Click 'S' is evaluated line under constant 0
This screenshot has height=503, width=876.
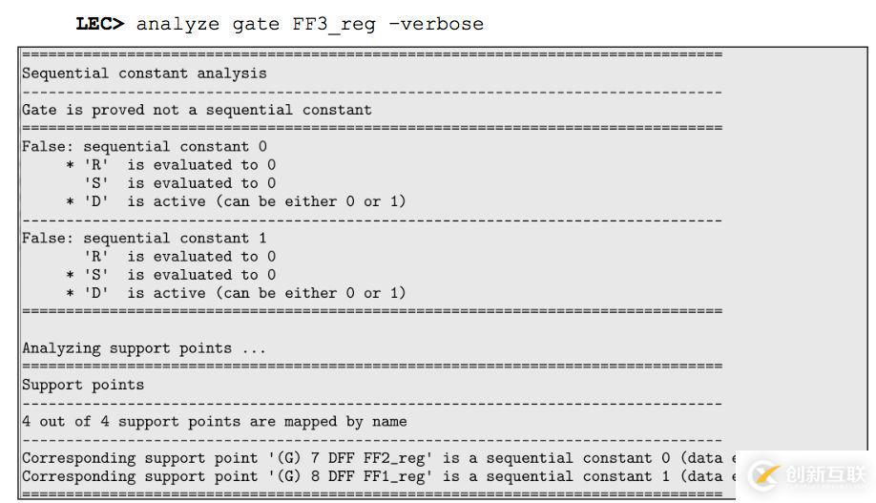click(x=179, y=183)
